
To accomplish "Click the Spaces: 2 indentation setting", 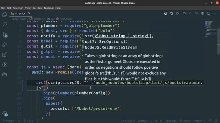I will coord(143,121).
